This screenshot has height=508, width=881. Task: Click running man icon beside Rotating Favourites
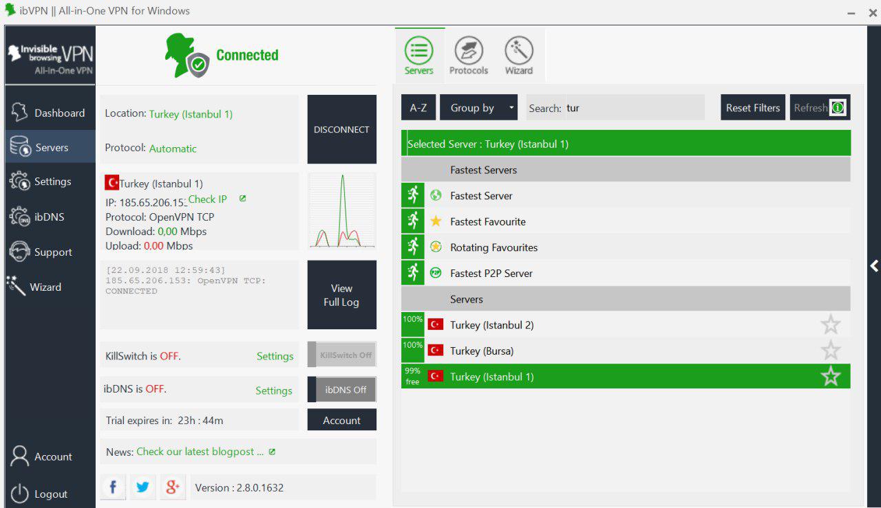coord(413,247)
